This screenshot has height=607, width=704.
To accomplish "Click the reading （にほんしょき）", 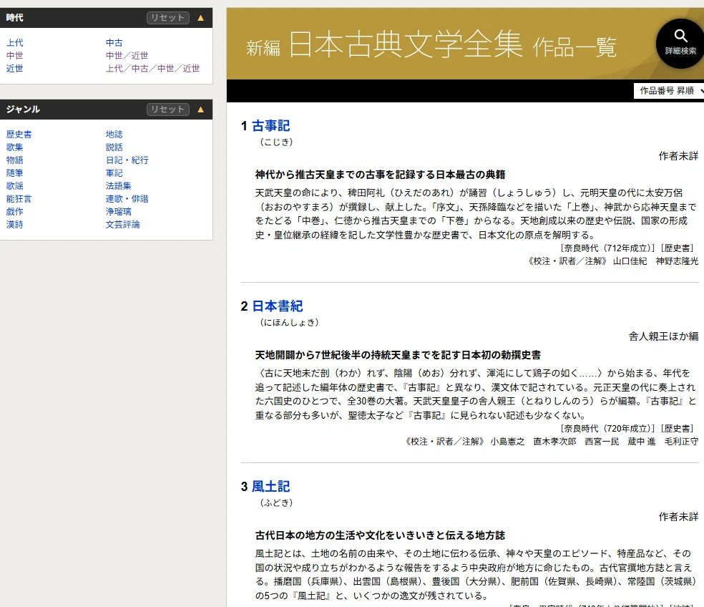I will 289,322.
